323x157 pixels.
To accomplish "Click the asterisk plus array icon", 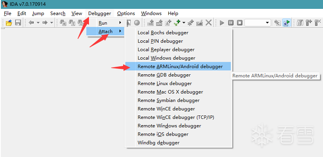I will click(191, 23).
